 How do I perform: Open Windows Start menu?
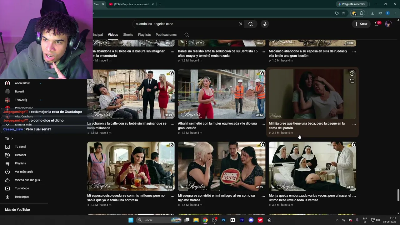click(131, 220)
